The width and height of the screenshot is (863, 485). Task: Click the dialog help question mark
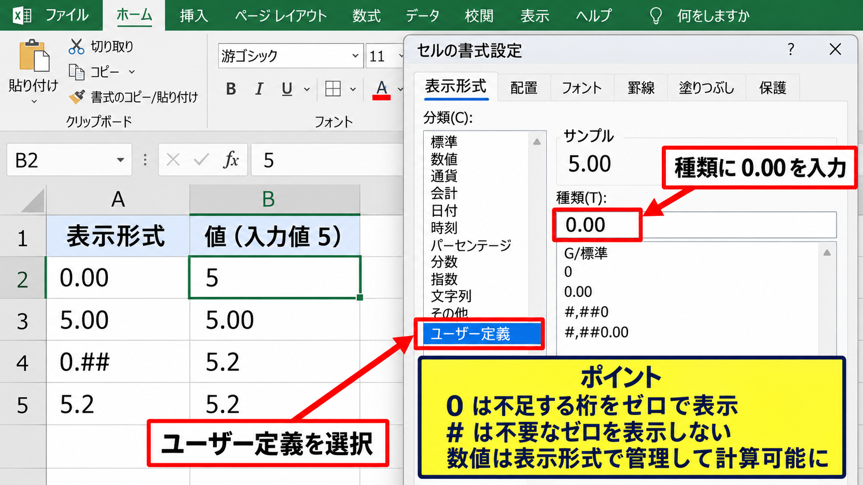[791, 49]
